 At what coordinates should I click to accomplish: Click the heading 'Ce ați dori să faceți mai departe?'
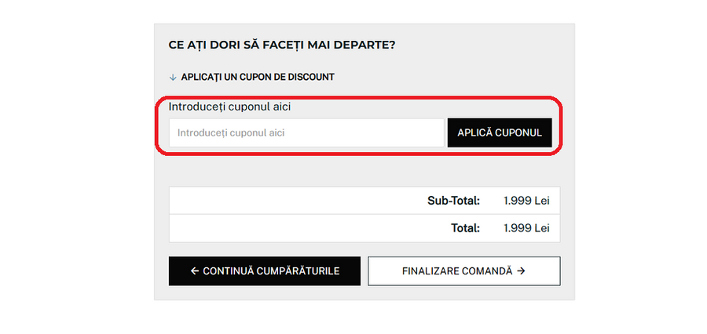(282, 45)
